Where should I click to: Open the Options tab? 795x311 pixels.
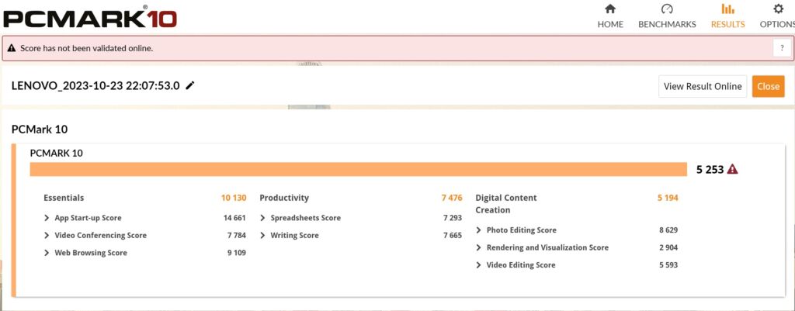[x=777, y=16]
